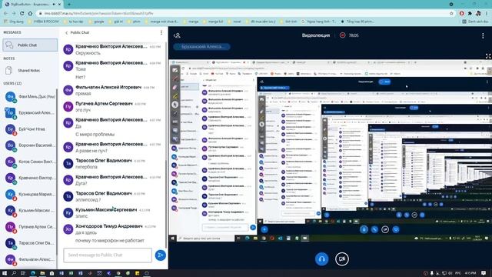Click the Видеолекция session title
The height and width of the screenshot is (277, 492).
(x=316, y=35)
